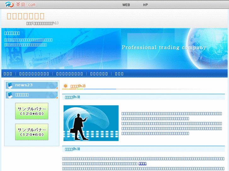
Task: Click the globe graphic in the banner
Action: tap(207, 48)
